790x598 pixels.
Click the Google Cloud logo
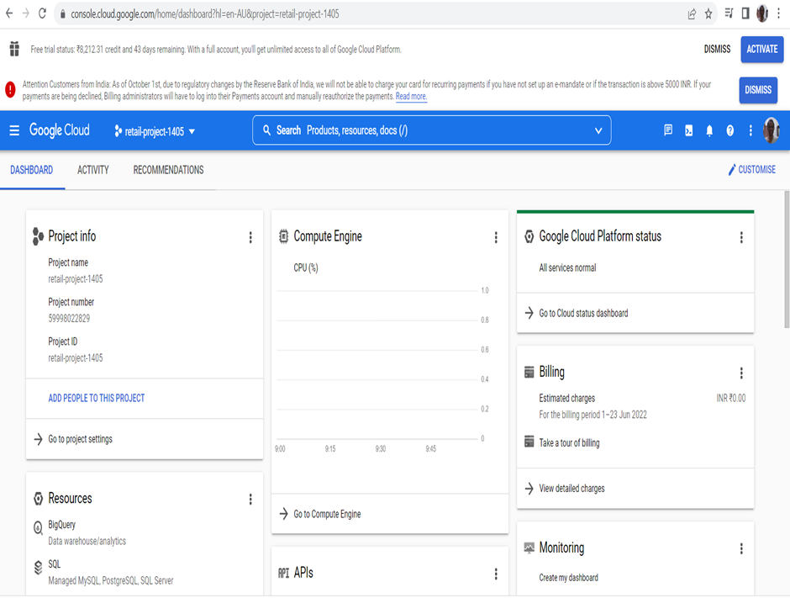click(60, 130)
